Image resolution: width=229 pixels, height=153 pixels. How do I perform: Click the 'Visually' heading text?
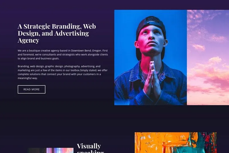[x=89, y=146]
